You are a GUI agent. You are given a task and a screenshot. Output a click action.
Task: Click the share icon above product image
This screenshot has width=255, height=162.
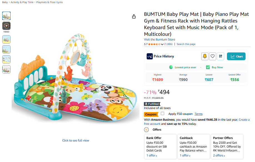point(134,16)
